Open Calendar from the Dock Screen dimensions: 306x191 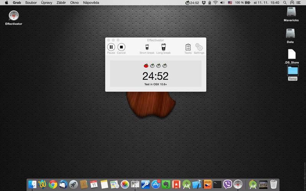pos(94,184)
